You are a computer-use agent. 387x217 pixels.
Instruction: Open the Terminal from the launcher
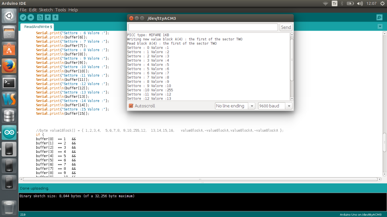coord(9,82)
